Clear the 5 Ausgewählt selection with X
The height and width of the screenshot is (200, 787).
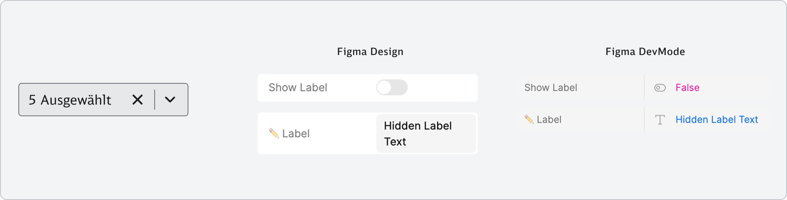click(138, 100)
